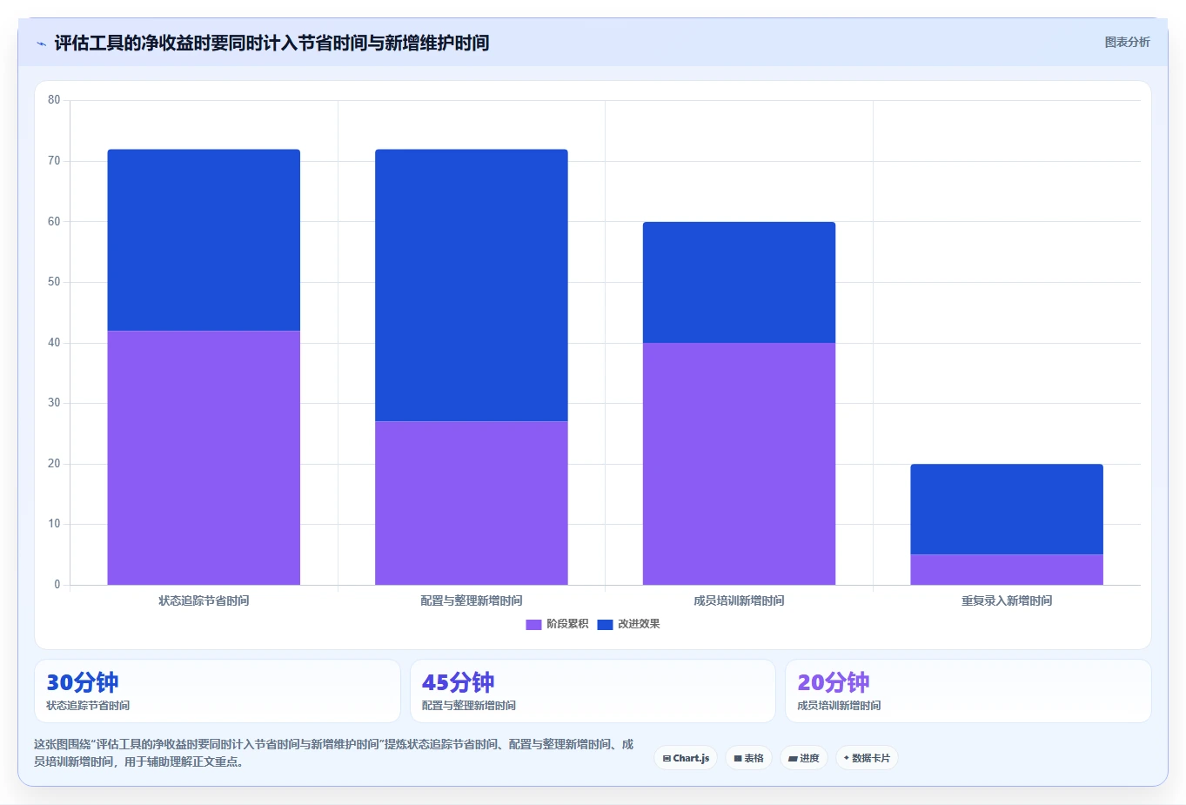
Task: Click the Chart.js tag
Action: tap(686, 758)
